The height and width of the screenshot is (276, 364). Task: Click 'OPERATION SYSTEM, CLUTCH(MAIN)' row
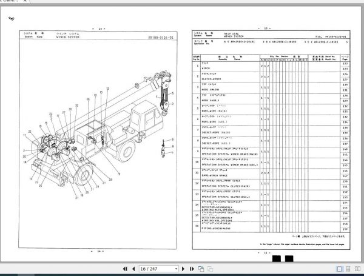271,184
